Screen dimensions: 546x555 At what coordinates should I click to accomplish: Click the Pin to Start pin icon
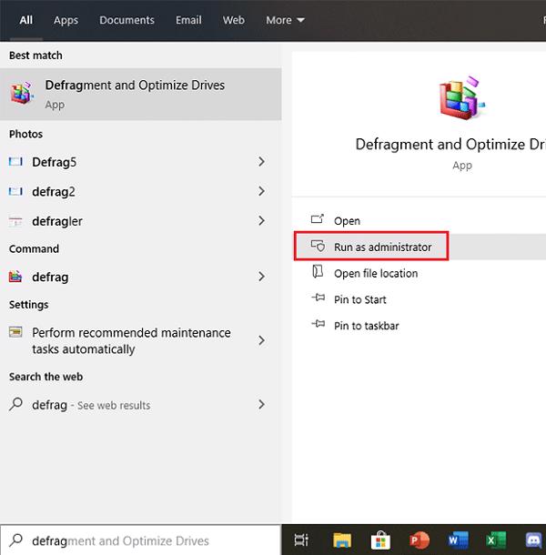[x=318, y=298]
